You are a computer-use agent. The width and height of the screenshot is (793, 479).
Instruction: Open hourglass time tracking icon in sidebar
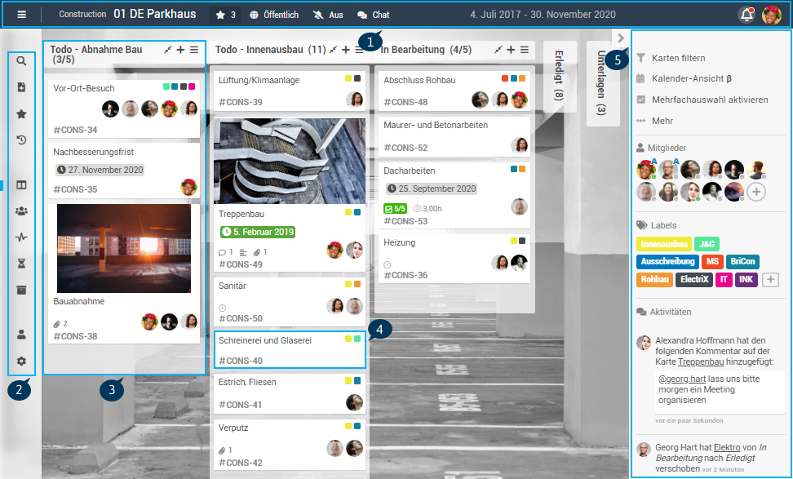21,264
